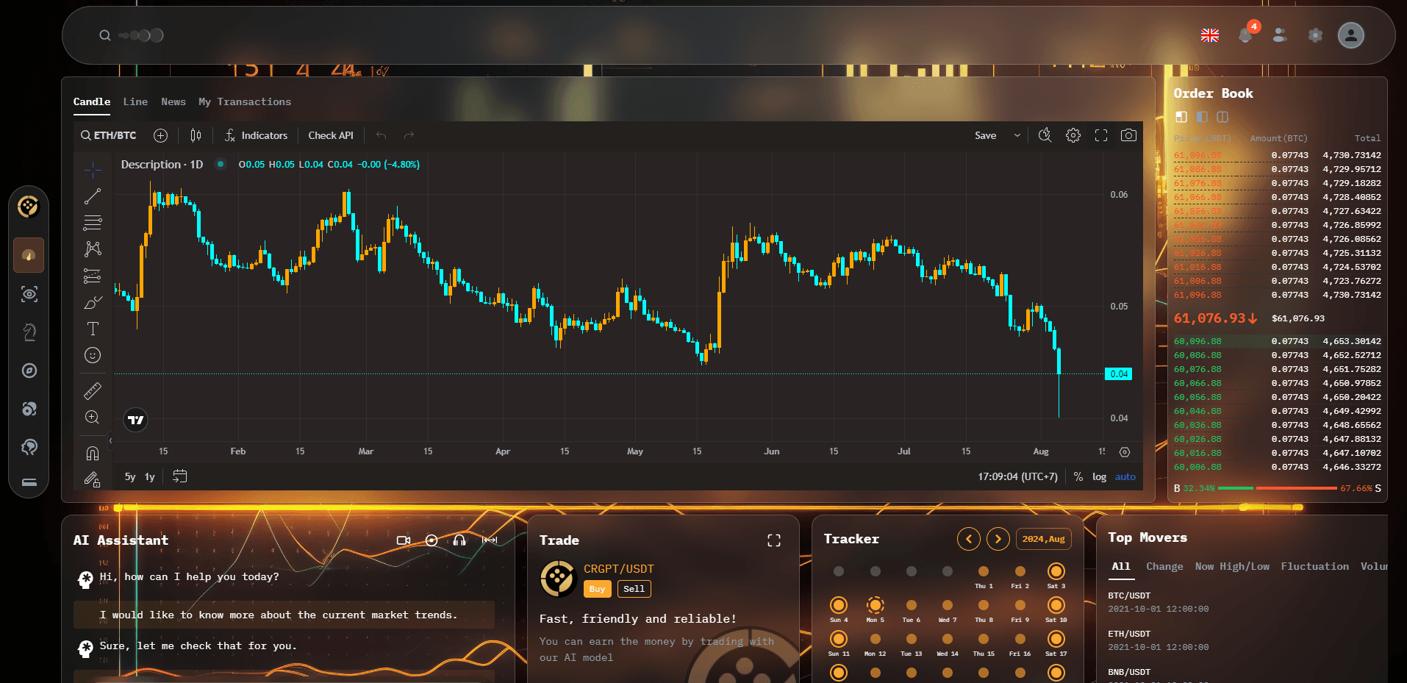Enable the auto scale option
The image size is (1407, 683).
coord(1124,476)
